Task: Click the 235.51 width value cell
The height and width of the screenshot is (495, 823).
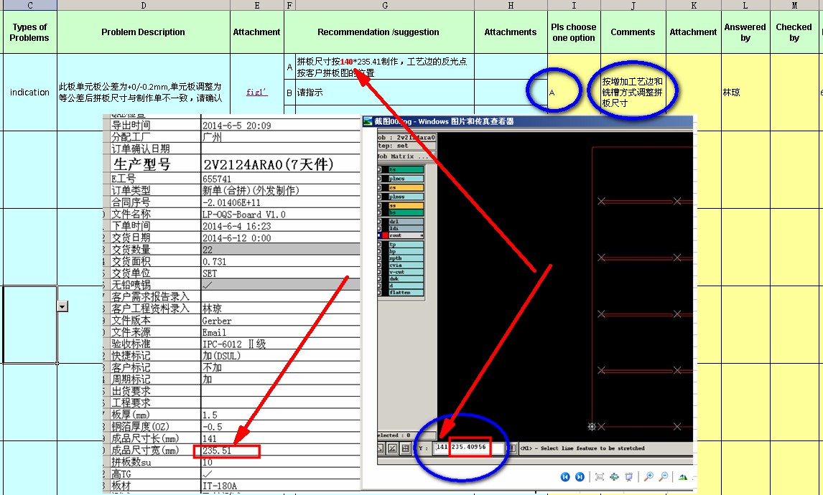Action: tap(281, 451)
